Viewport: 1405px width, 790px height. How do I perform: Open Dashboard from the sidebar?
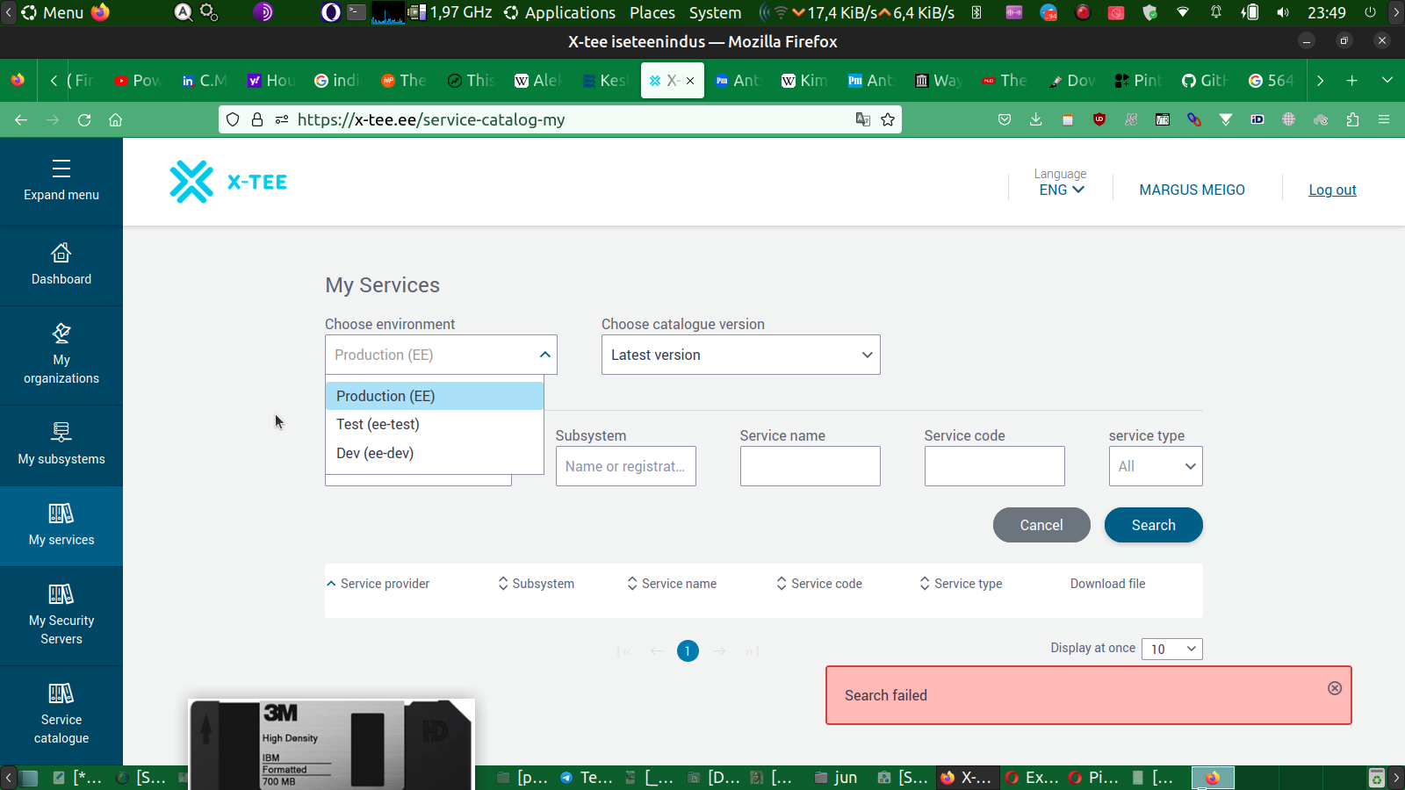click(61, 265)
